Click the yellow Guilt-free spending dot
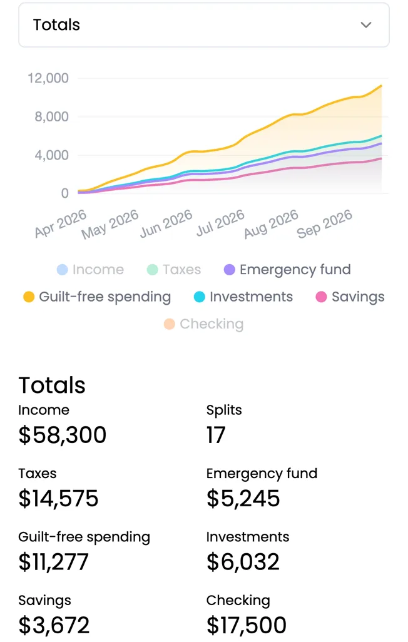 click(x=29, y=297)
